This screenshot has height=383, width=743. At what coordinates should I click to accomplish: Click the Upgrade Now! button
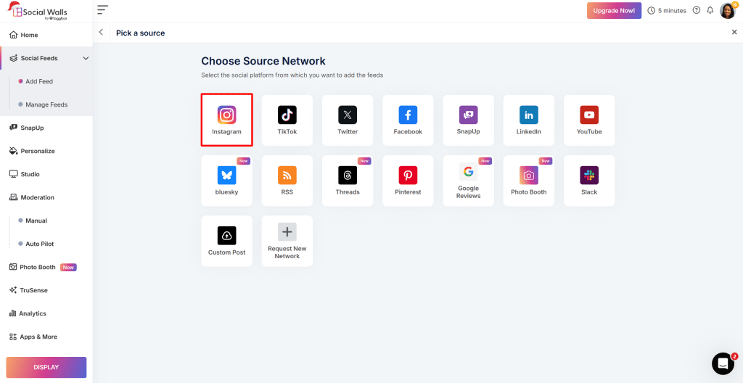click(x=614, y=10)
